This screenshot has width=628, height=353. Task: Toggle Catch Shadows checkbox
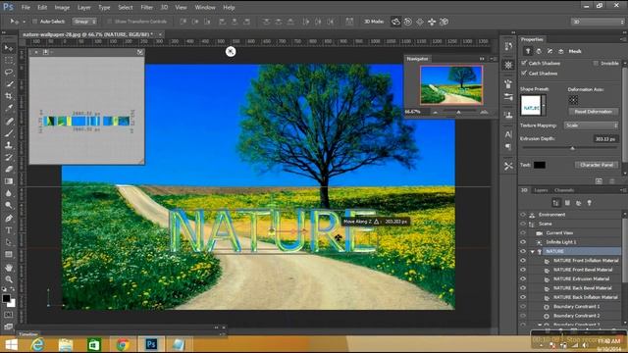pyautogui.click(x=524, y=63)
